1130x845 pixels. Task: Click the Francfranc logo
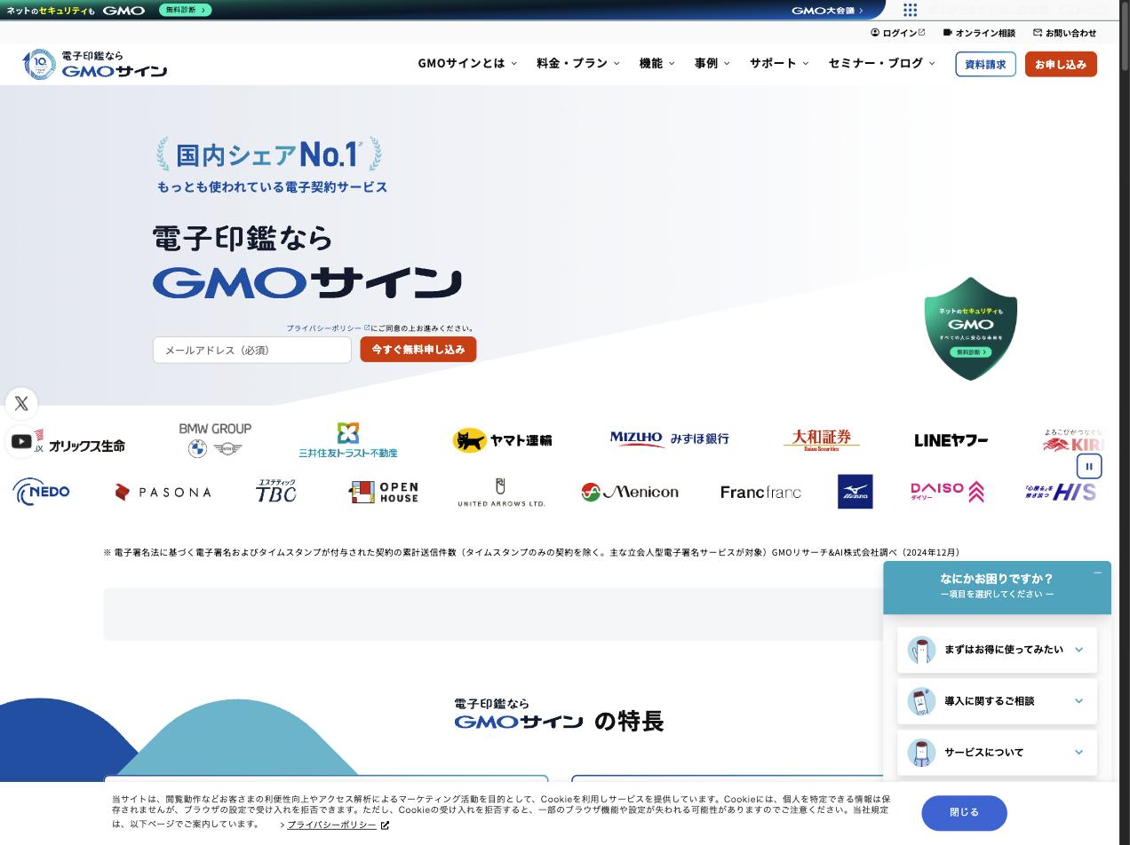pos(760,492)
